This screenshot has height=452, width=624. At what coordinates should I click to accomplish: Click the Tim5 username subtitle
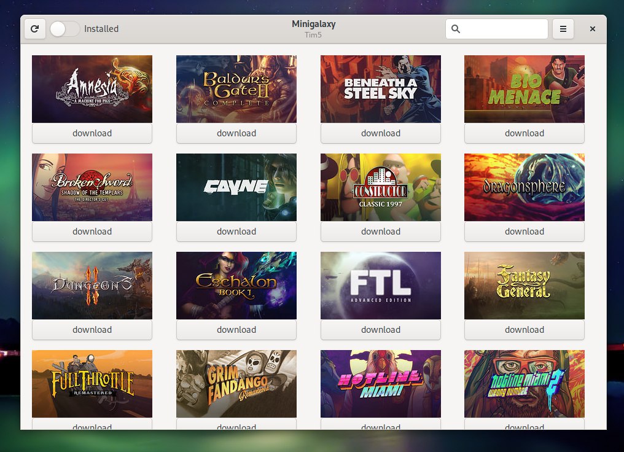313,35
